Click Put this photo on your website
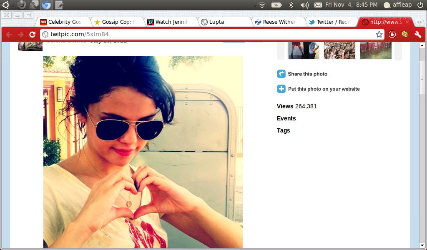 [x=324, y=89]
